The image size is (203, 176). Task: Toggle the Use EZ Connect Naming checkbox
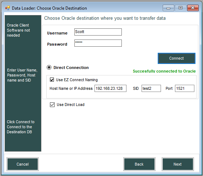pos(52,80)
